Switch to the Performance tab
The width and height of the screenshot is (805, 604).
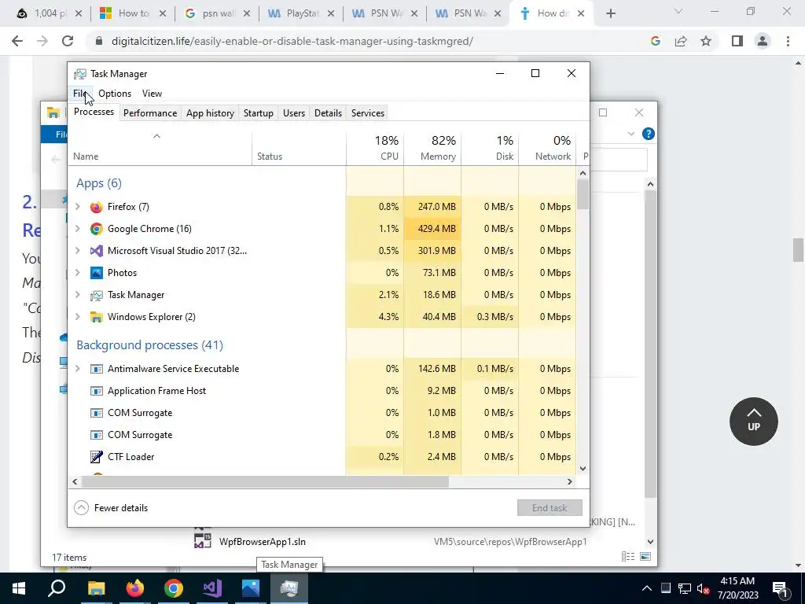[x=150, y=113]
